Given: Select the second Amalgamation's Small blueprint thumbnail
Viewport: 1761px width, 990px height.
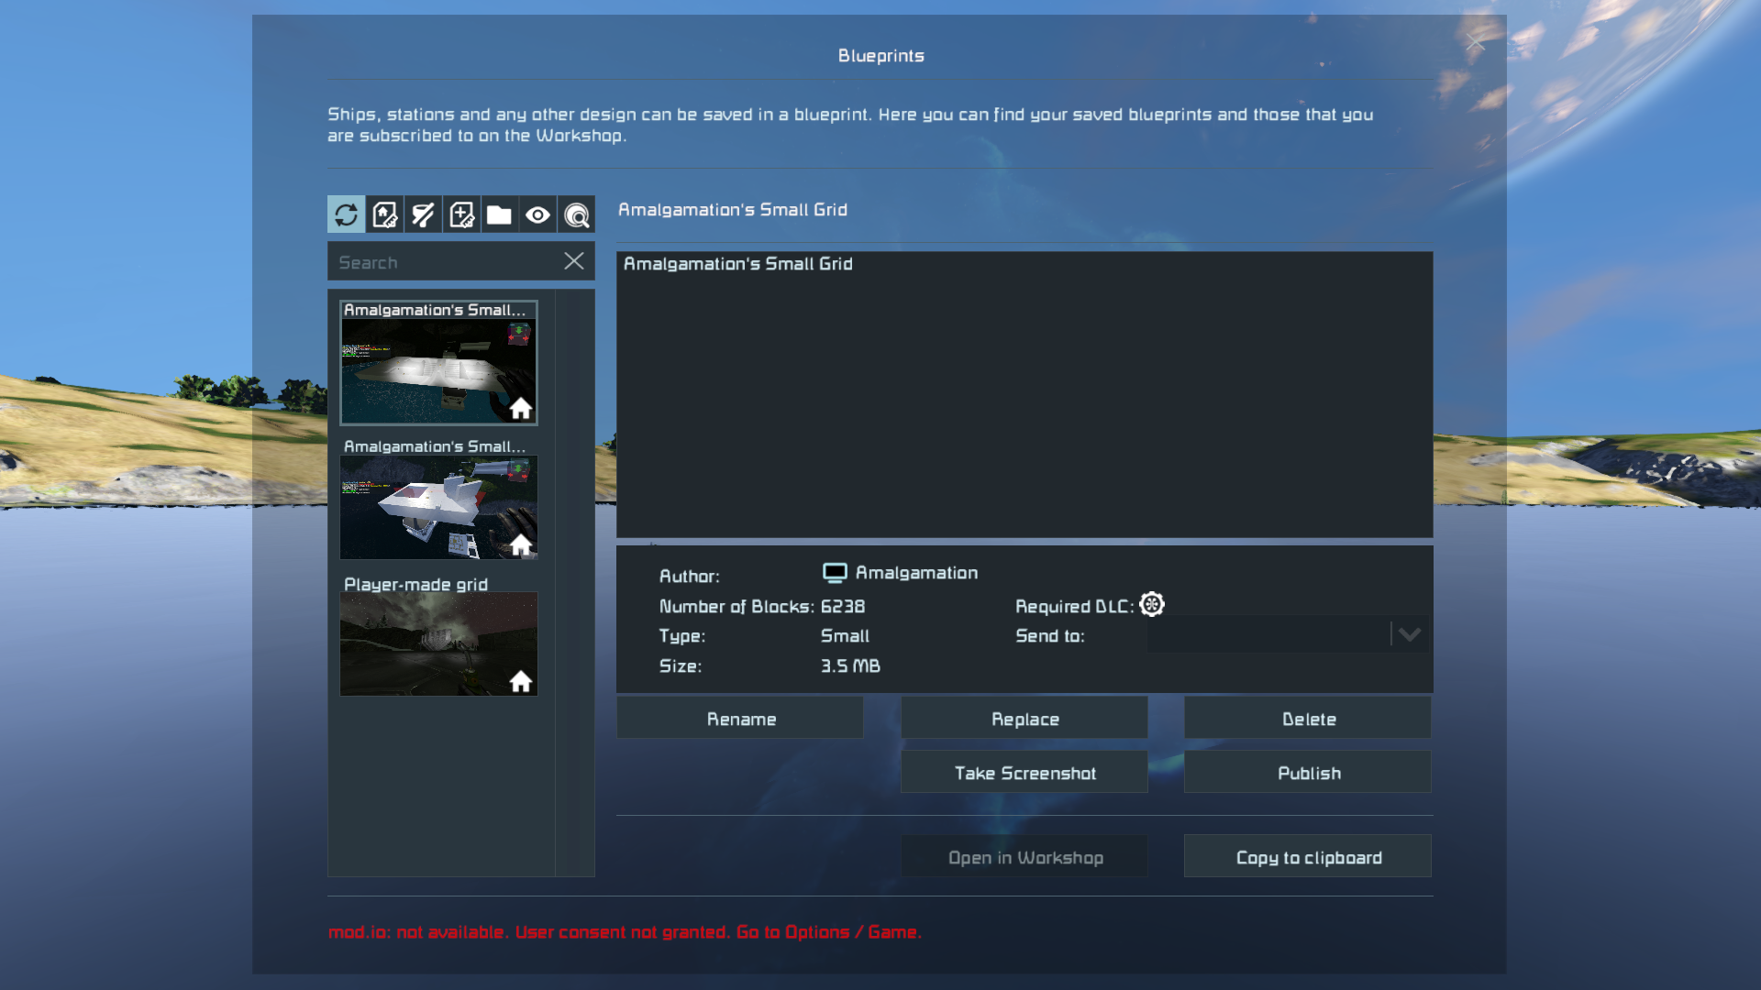Looking at the screenshot, I should point(438,507).
